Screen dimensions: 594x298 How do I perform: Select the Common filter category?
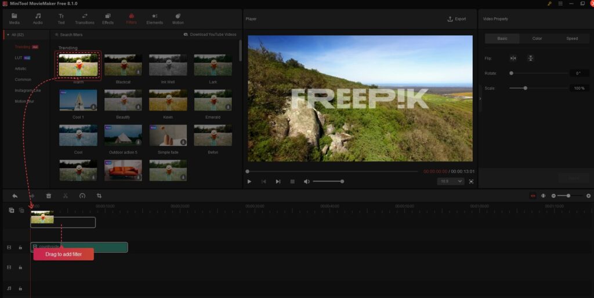pos(23,80)
